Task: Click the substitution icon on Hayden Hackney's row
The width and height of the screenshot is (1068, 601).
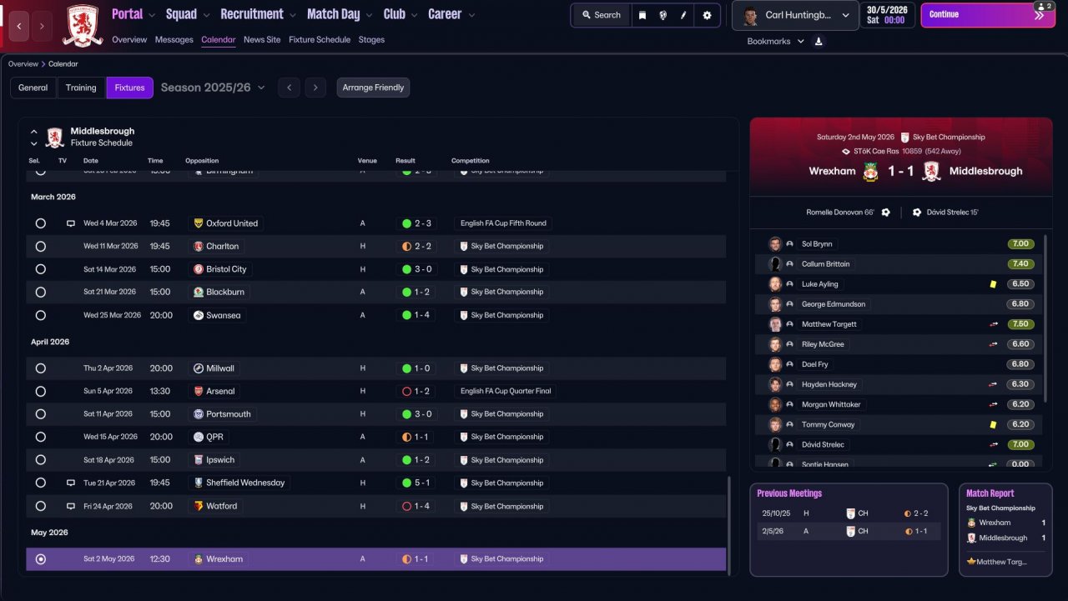Action: click(993, 384)
